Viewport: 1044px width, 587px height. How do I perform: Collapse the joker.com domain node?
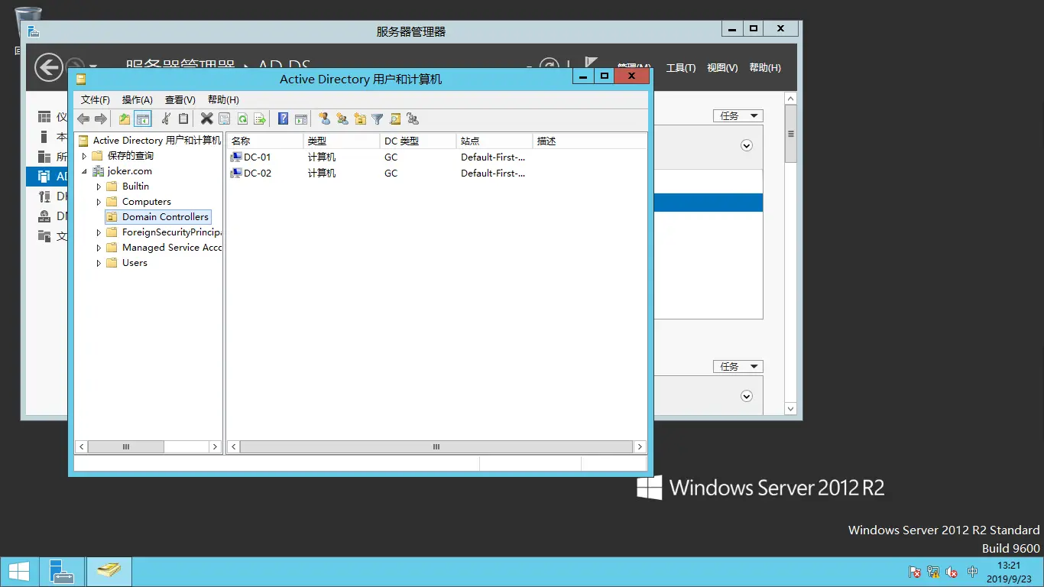pos(84,171)
